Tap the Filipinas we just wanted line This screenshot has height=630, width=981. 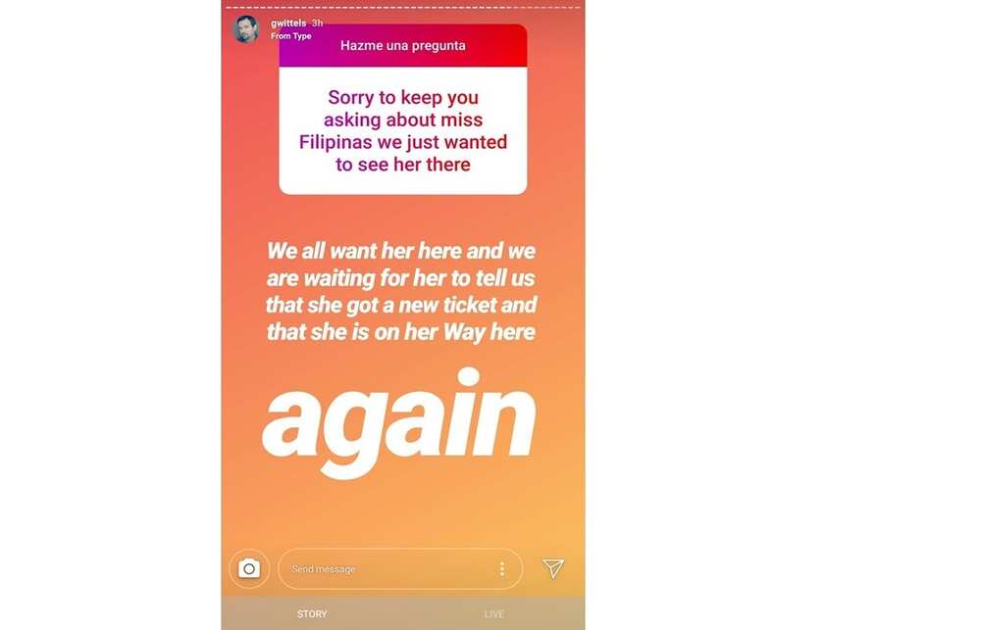tap(403, 142)
